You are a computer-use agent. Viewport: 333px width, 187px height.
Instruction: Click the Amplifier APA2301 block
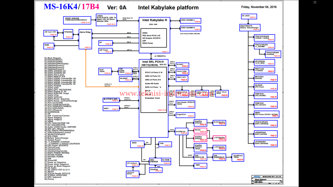[200, 123]
